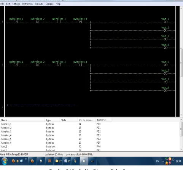The image size is (183, 170).
Task: Click ladder editor scroll down arrow
Action: (x=181, y=115)
